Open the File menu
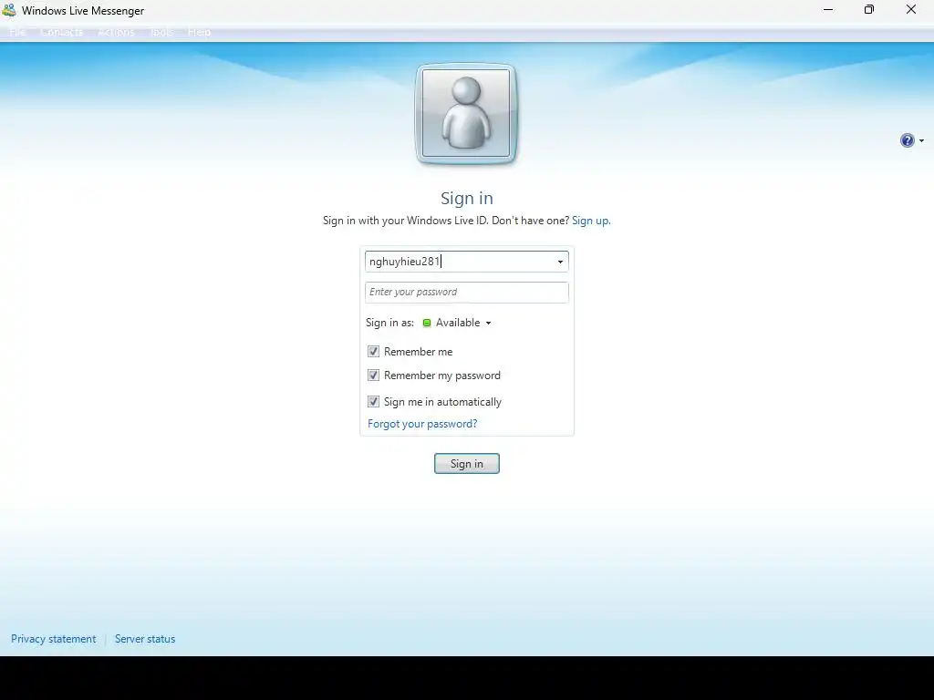934x700 pixels. click(17, 32)
